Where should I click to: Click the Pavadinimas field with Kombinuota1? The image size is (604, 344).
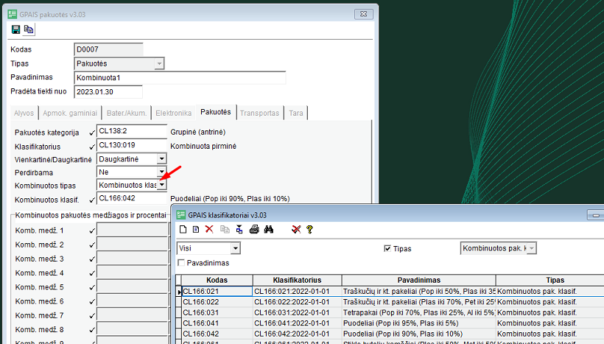180,77
